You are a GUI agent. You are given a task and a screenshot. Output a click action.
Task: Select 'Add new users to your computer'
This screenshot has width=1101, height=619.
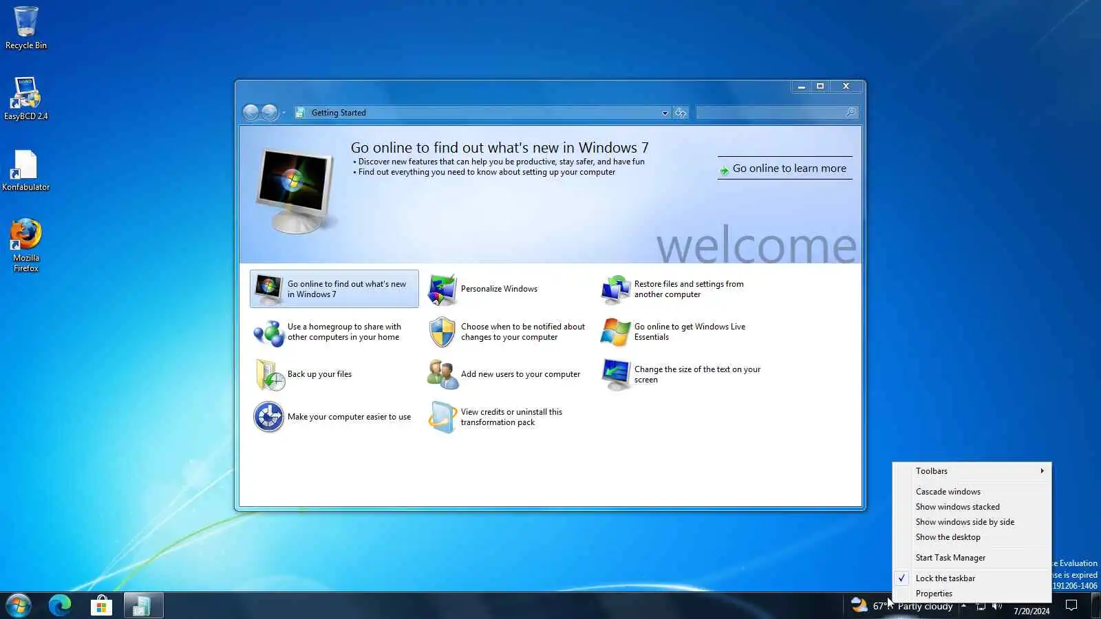point(504,375)
